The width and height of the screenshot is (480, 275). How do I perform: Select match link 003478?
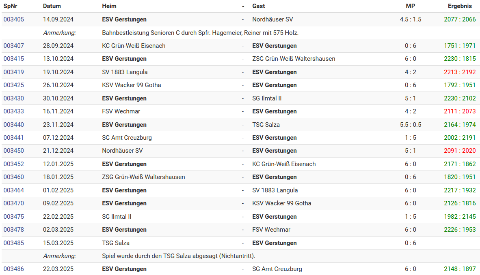pyautogui.click(x=14, y=230)
